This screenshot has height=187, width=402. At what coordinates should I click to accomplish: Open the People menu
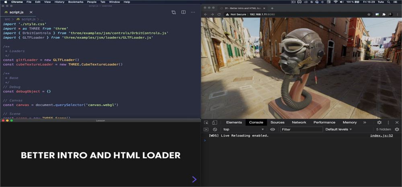[x=92, y=2]
